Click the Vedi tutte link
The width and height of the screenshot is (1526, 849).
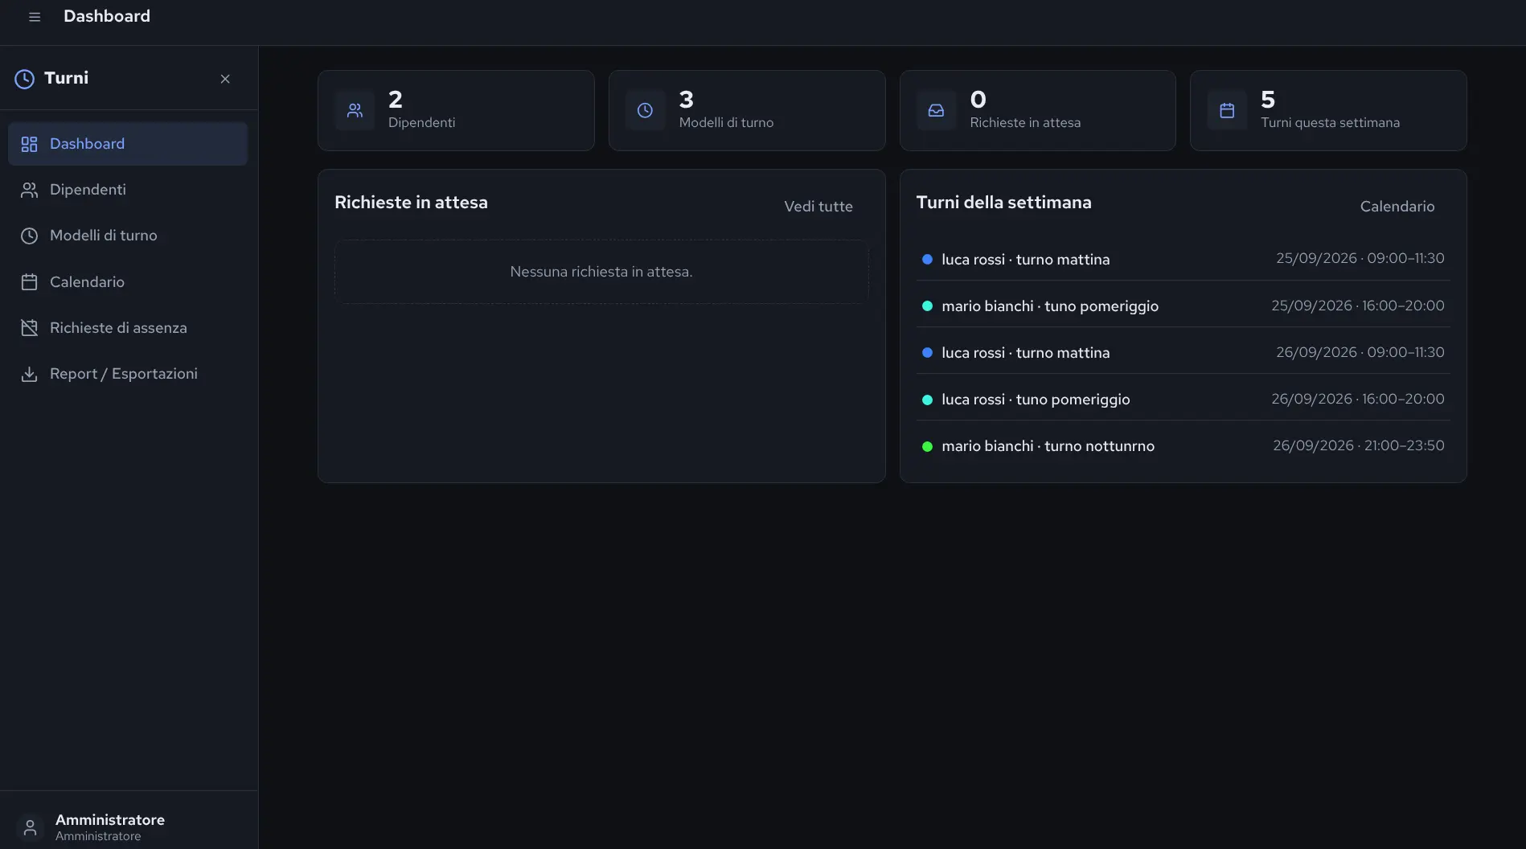pos(818,207)
